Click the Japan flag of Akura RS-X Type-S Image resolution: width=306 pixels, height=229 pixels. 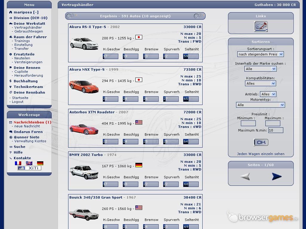click(139, 37)
